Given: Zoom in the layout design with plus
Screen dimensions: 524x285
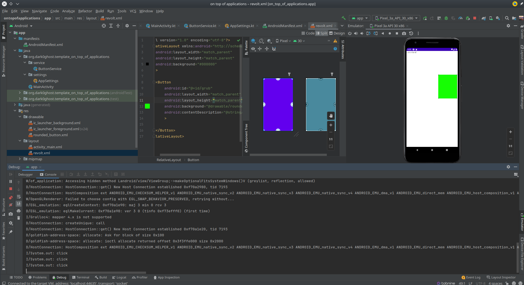Looking at the screenshot, I should (331, 125).
